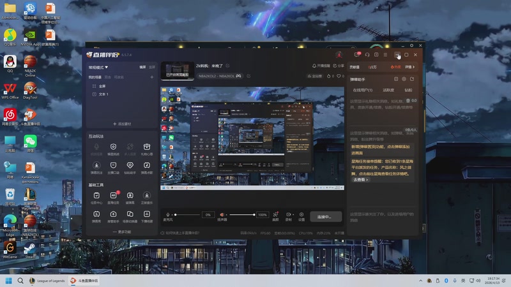Switch to 在线用户(1) tab
This screenshot has width=511, height=287.
click(363, 90)
